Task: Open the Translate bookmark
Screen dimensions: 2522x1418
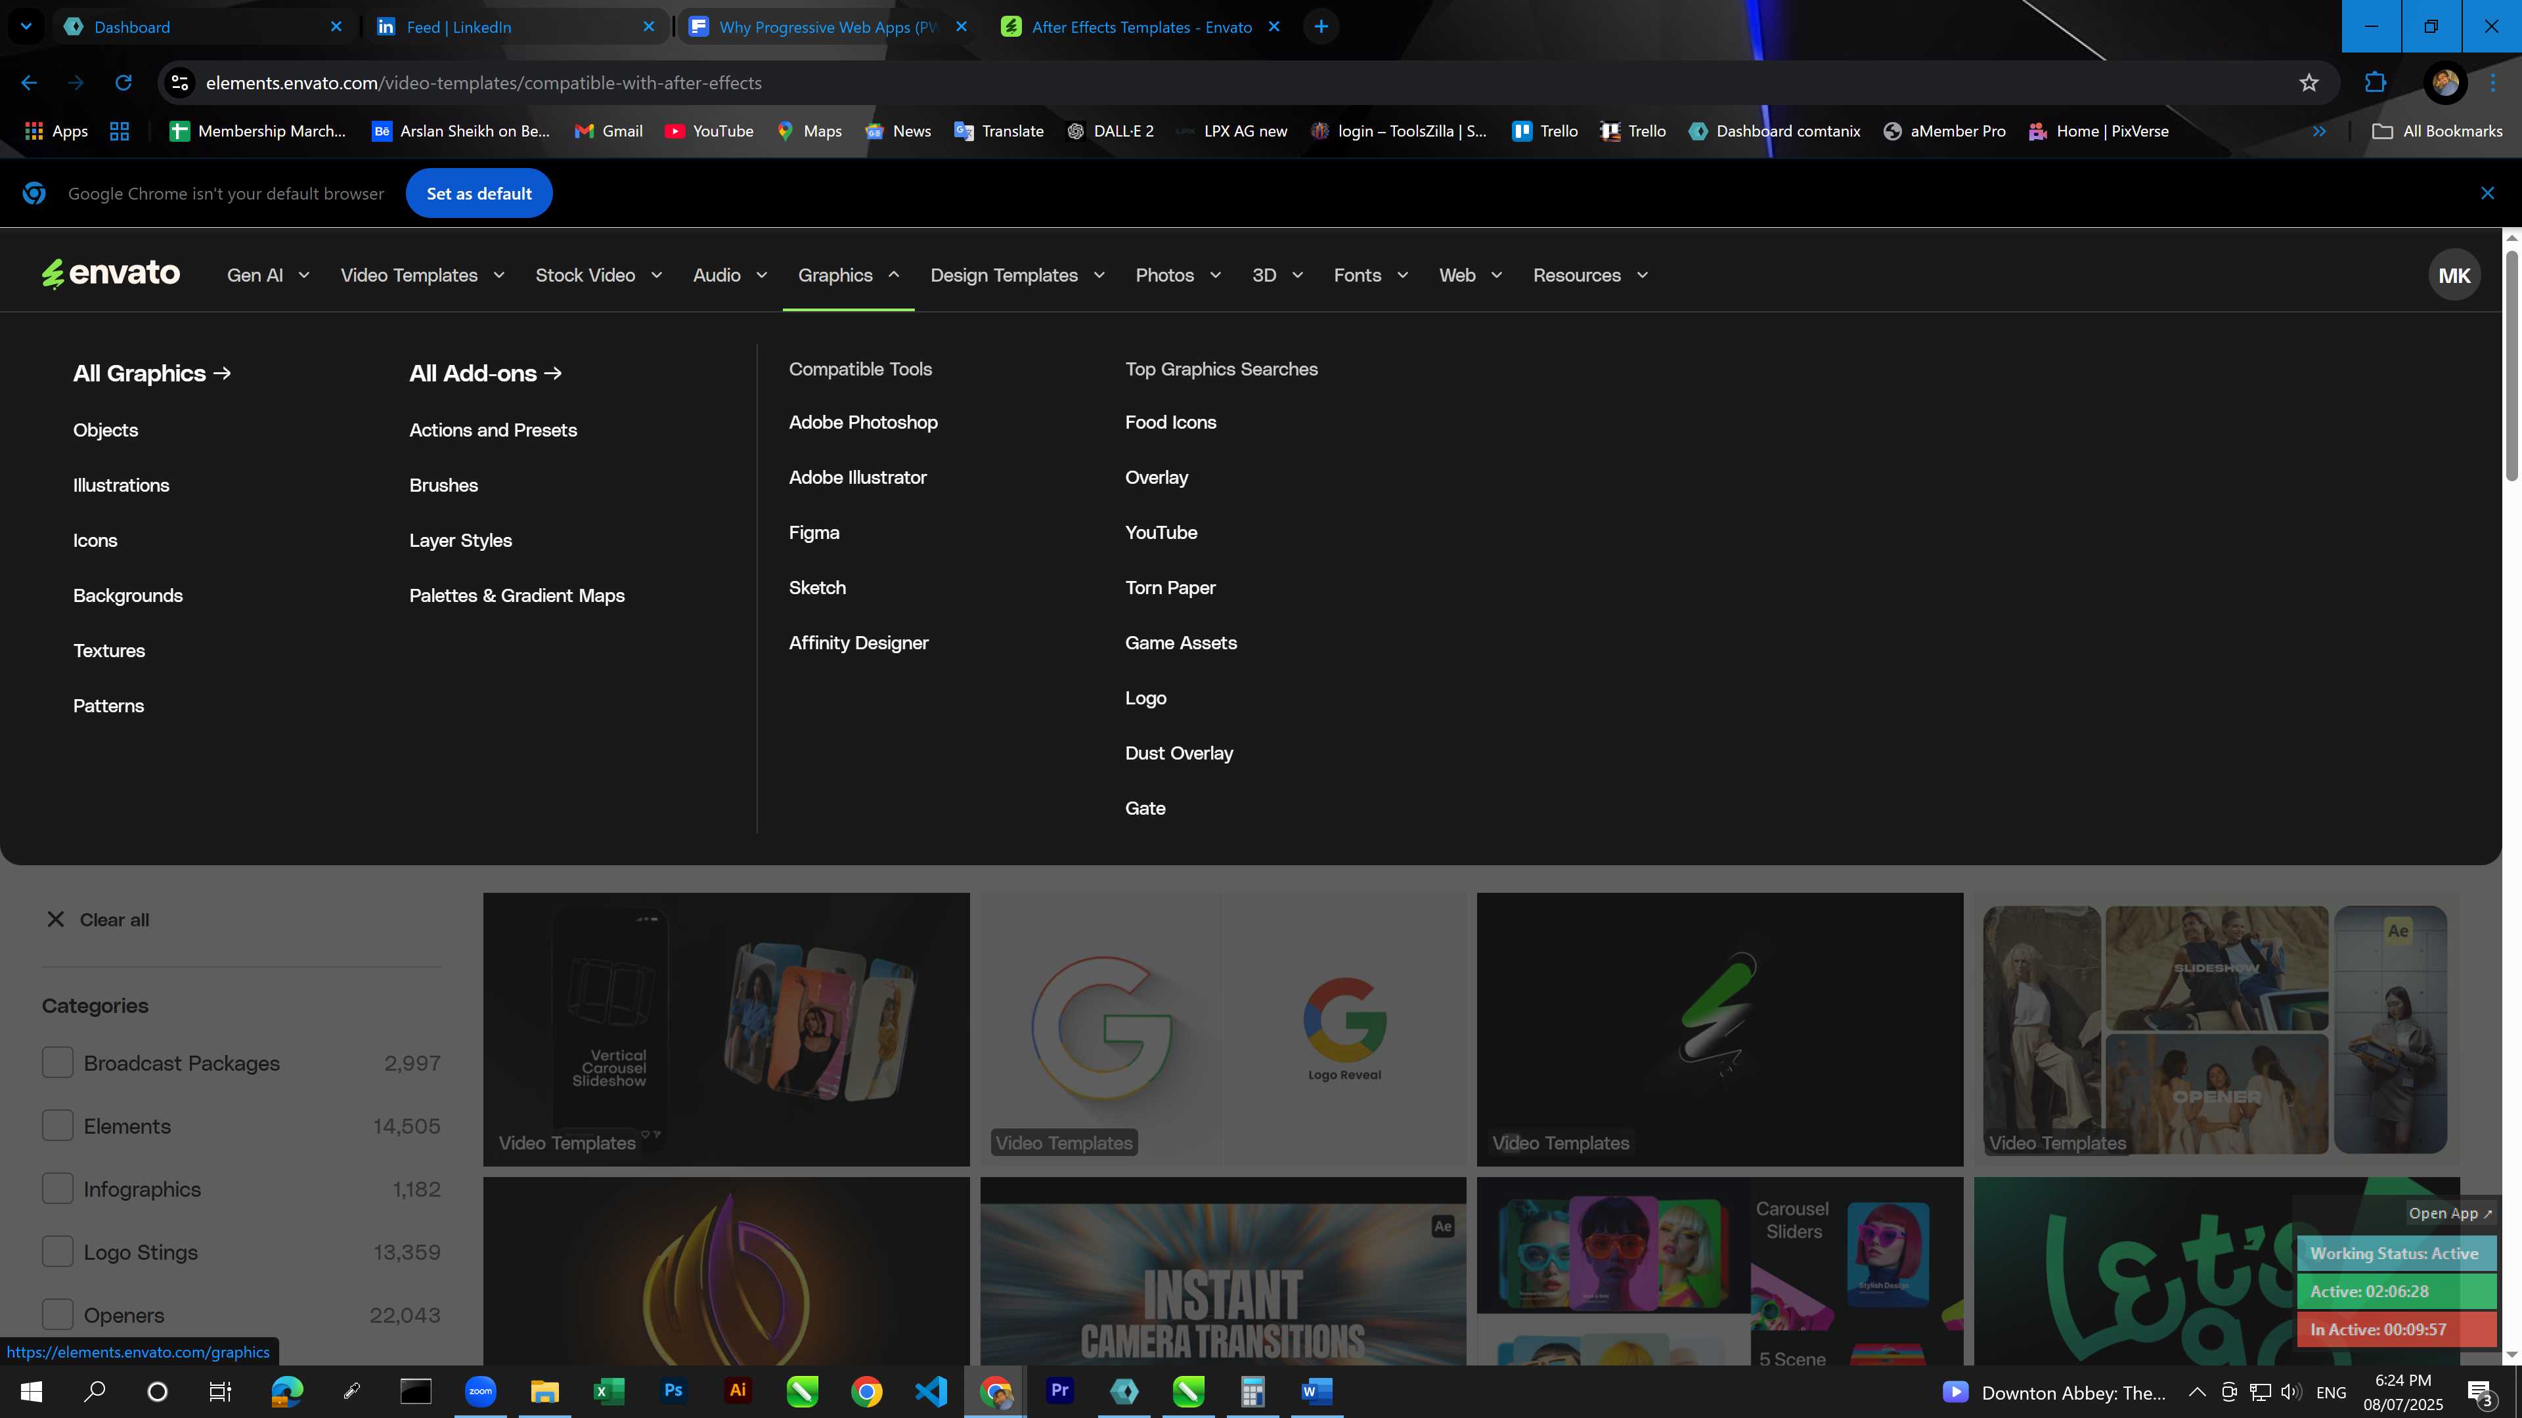Action: click(x=998, y=131)
